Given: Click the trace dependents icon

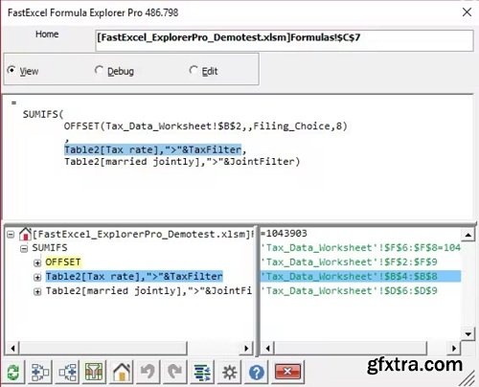Looking at the screenshot, I should tap(67, 372).
